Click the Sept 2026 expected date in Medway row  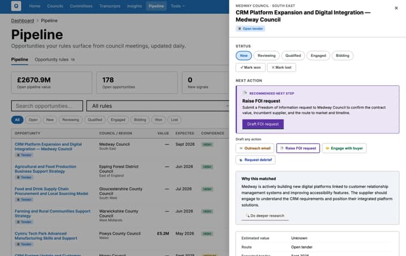click(x=185, y=144)
